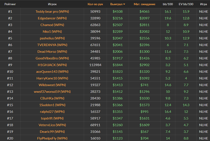Click EV bb/100 value 15.9

click(186, 11)
